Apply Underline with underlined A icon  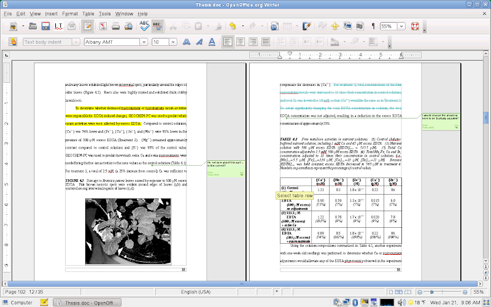click(212, 42)
